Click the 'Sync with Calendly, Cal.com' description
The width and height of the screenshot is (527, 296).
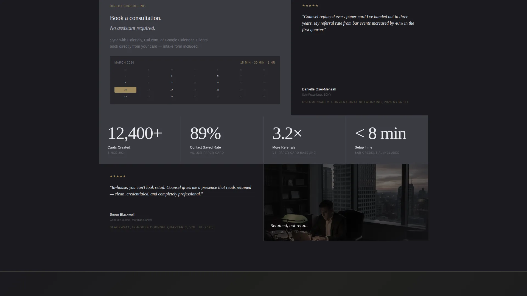159,43
